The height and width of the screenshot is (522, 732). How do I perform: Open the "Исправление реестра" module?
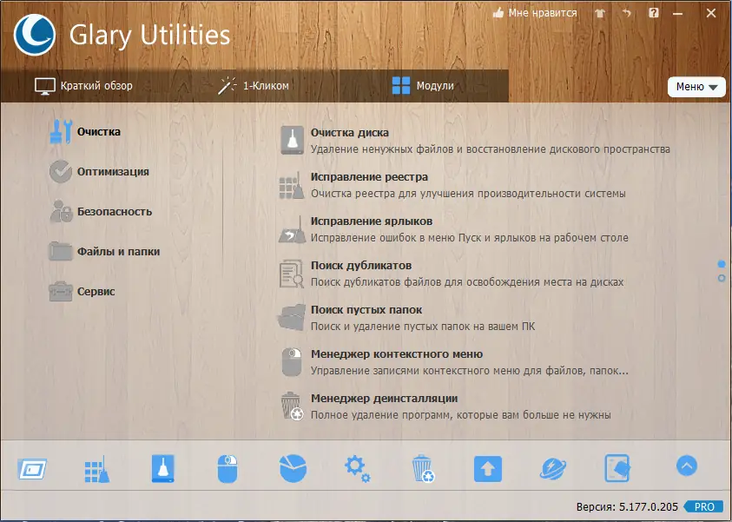click(x=452, y=185)
